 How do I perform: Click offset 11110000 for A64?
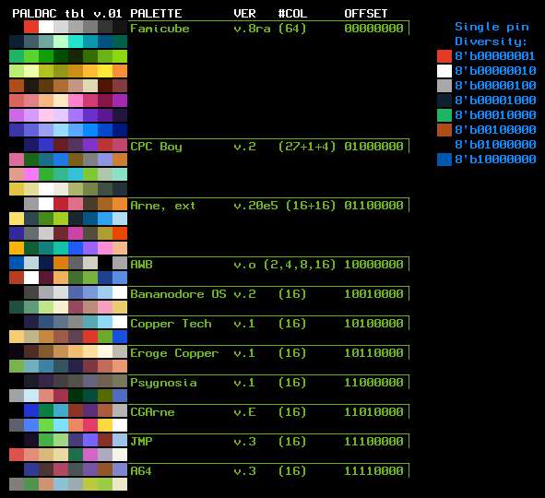374,471
